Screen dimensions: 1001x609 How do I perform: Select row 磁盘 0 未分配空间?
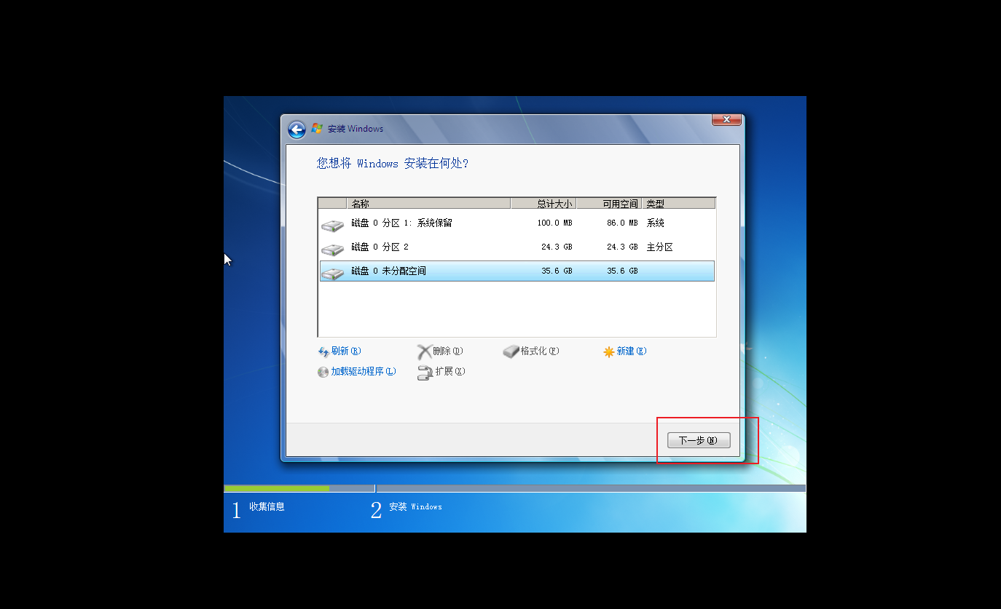pyautogui.click(x=517, y=271)
